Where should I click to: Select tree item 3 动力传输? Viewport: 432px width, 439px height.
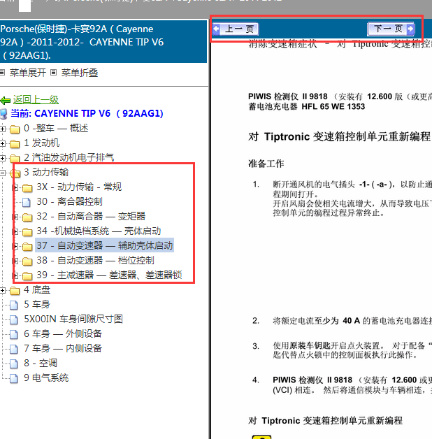pos(46,172)
